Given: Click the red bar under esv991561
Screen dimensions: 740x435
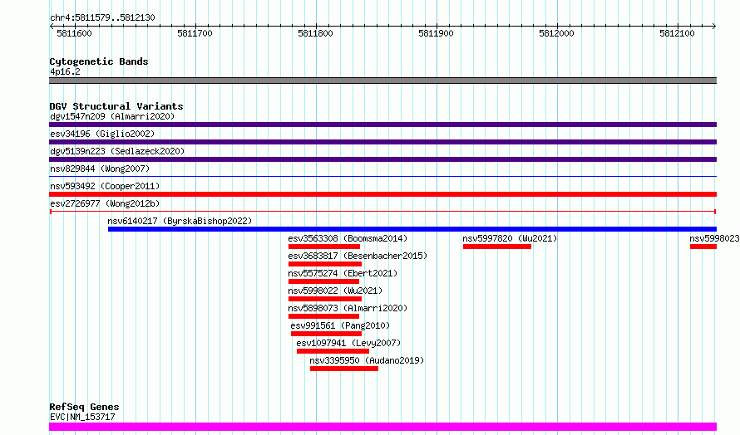Looking at the screenshot, I should pos(326,334).
